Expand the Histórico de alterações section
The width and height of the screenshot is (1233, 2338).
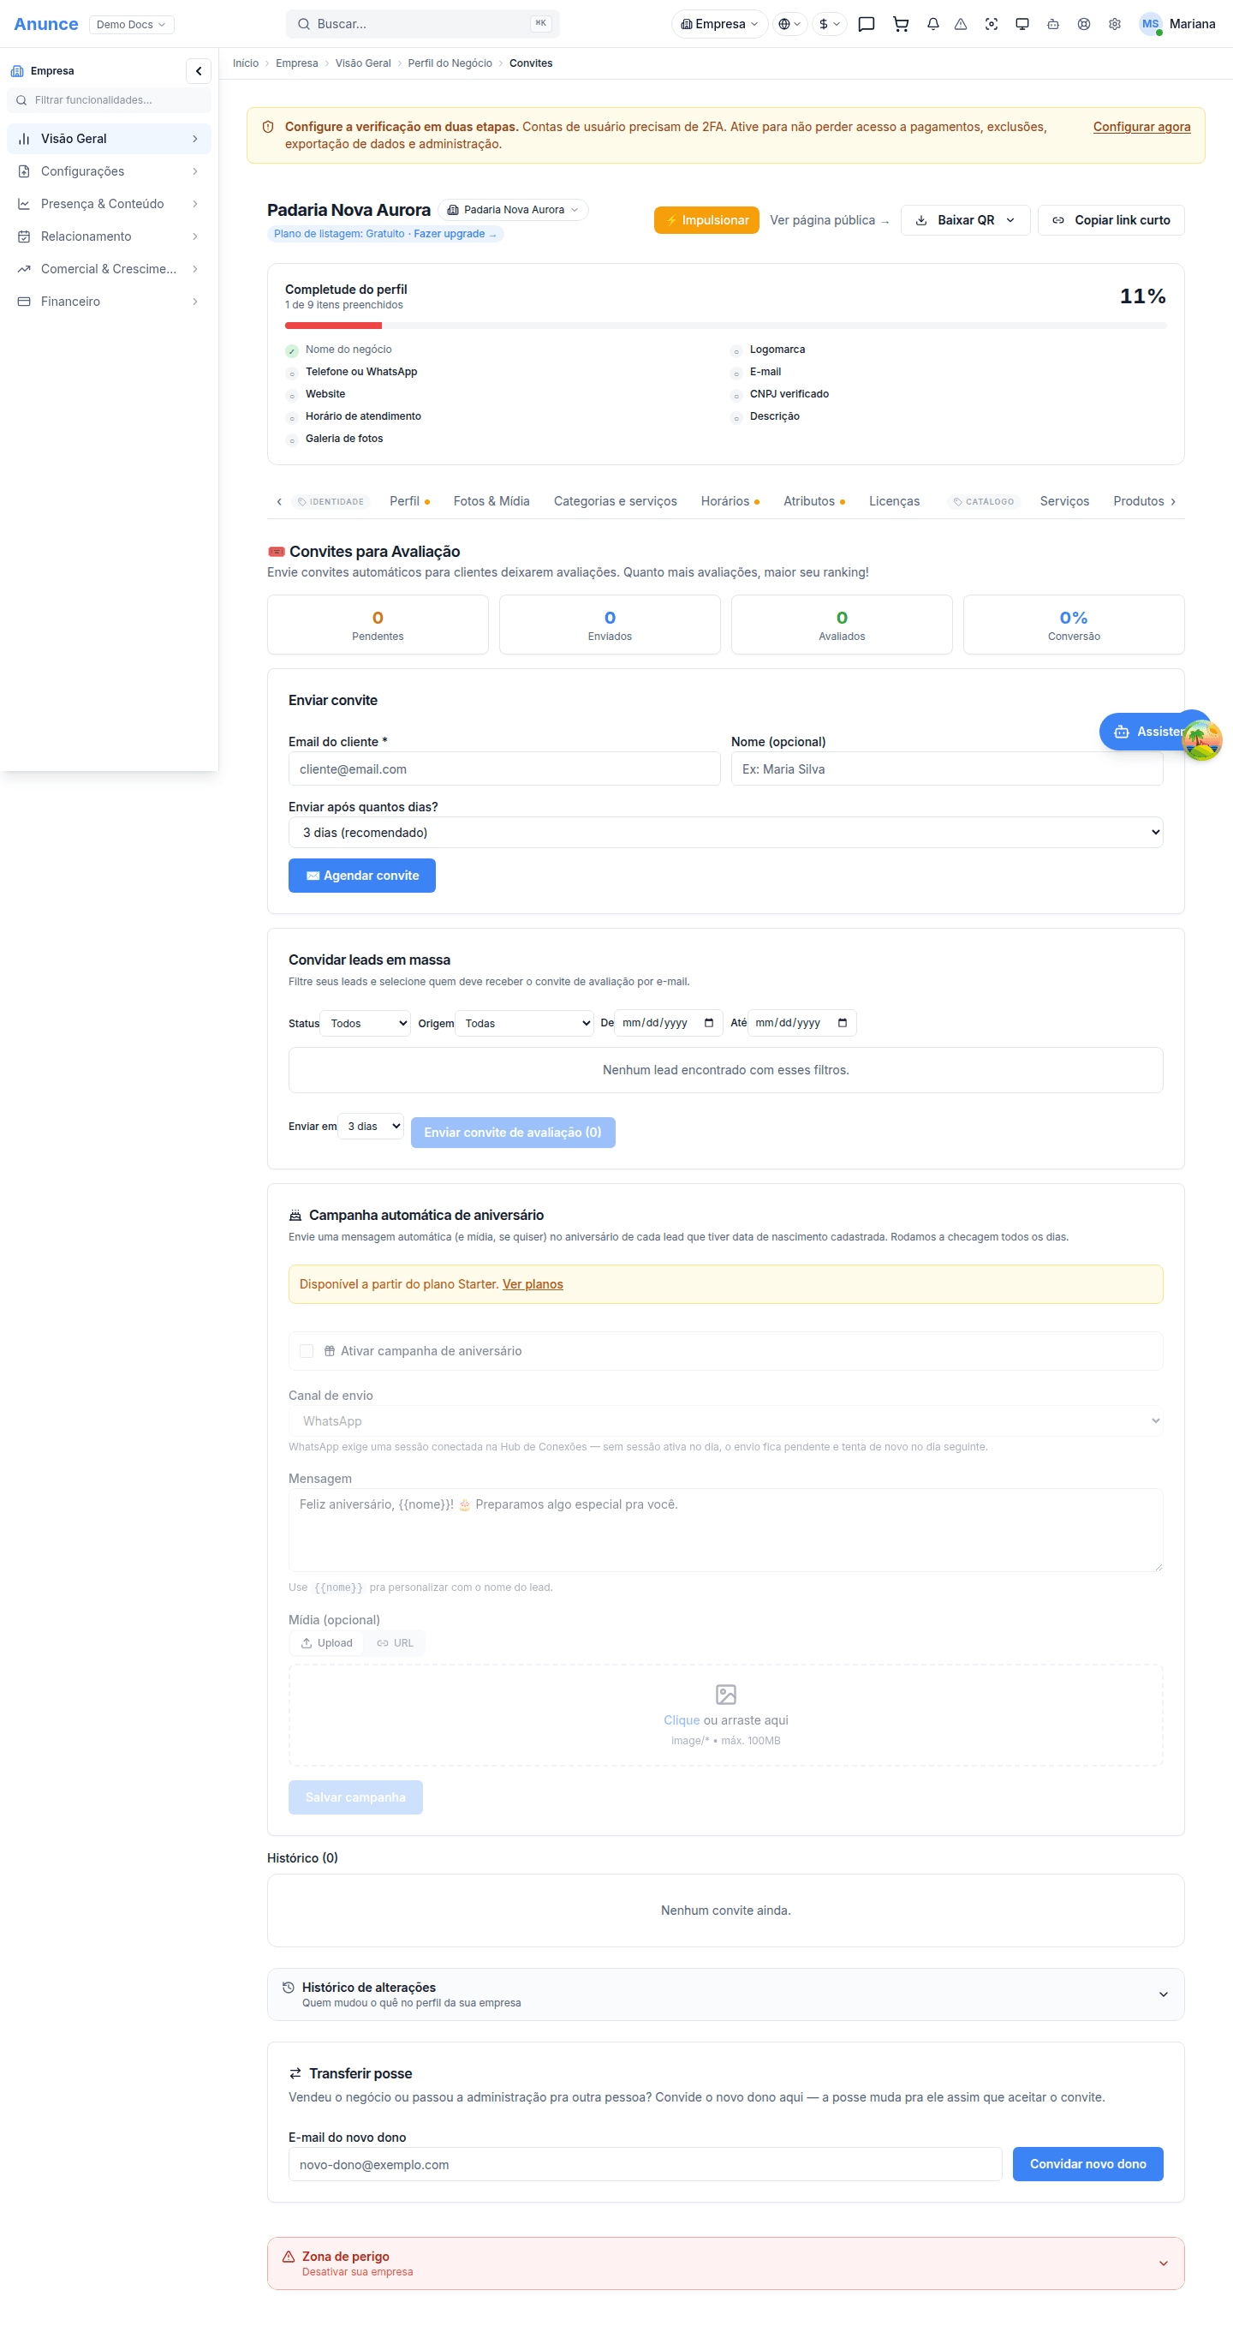725,1994
